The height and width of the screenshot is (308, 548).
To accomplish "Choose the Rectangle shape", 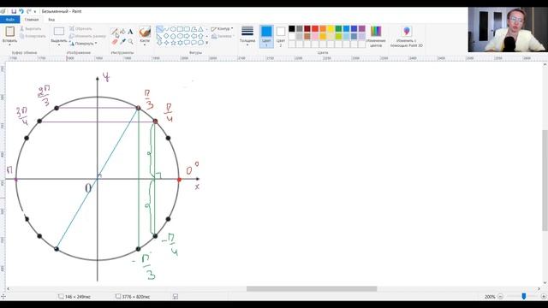I will tap(181, 29).
